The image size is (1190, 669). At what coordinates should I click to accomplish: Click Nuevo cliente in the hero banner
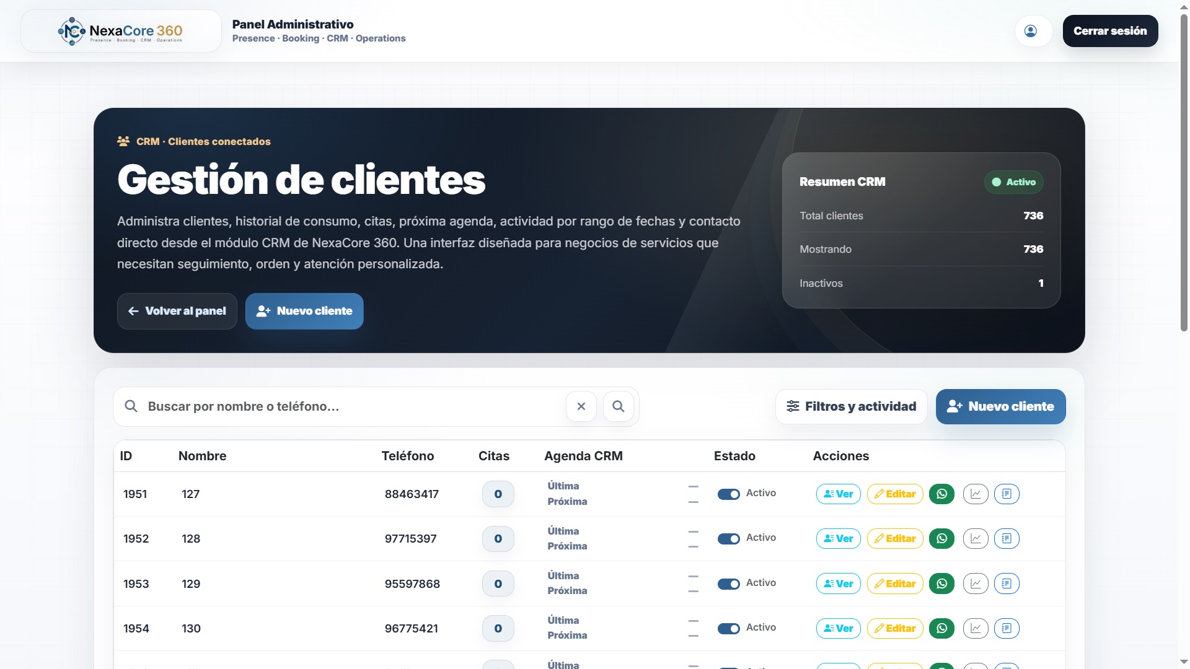(x=304, y=311)
